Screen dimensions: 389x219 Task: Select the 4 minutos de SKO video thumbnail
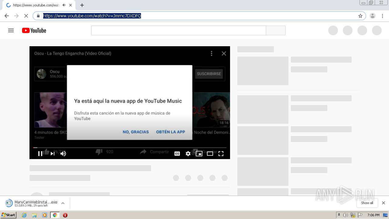point(50,110)
